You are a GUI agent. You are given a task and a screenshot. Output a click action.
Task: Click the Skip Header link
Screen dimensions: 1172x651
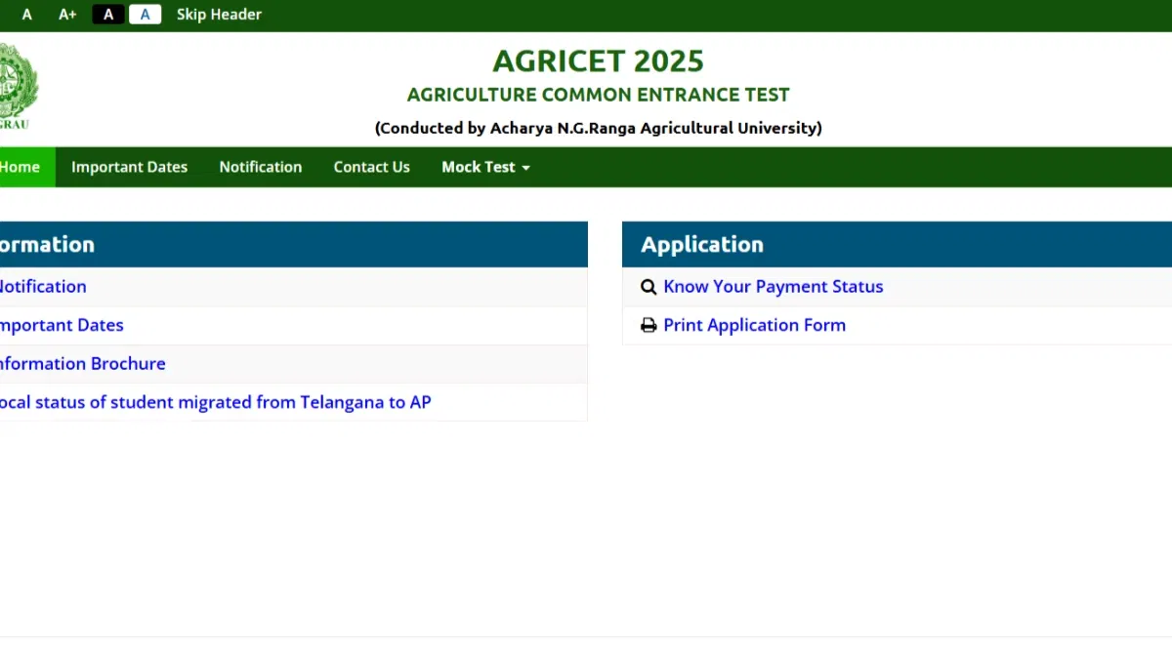point(219,15)
